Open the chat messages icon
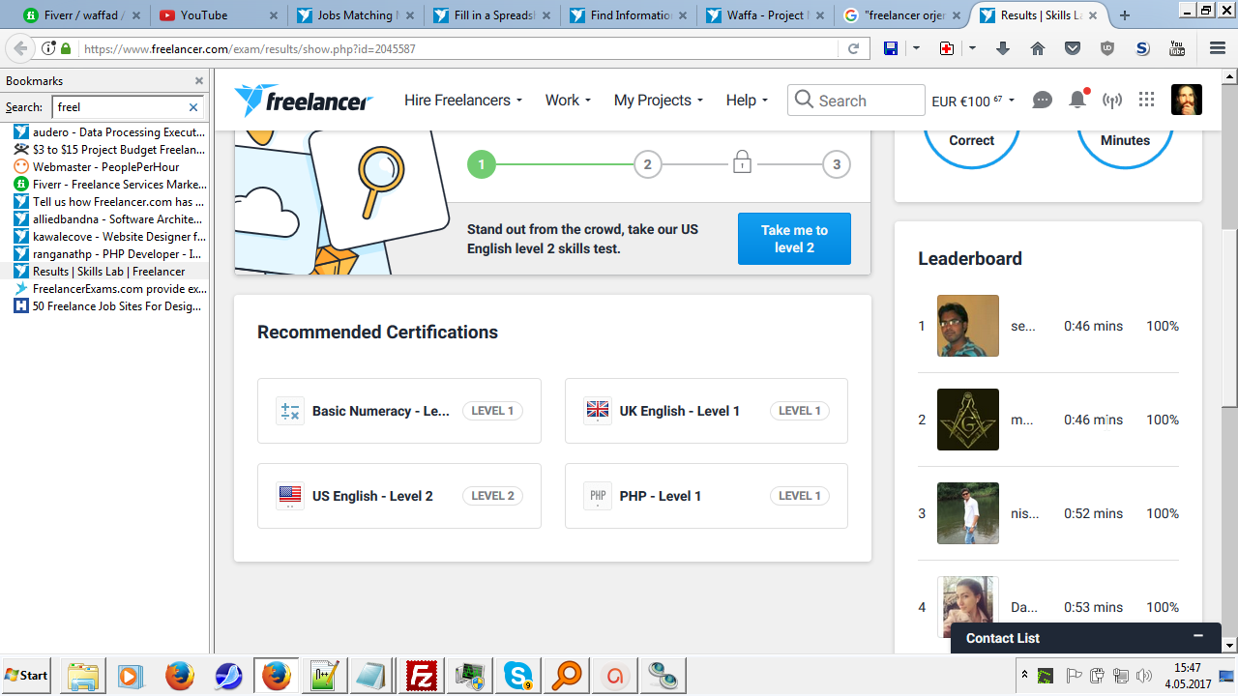The height and width of the screenshot is (696, 1238). tap(1042, 101)
